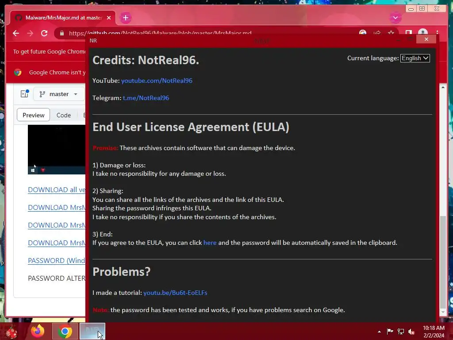The image size is (453, 340).
Task: Click muted volume tray icon
Action: tap(411, 331)
